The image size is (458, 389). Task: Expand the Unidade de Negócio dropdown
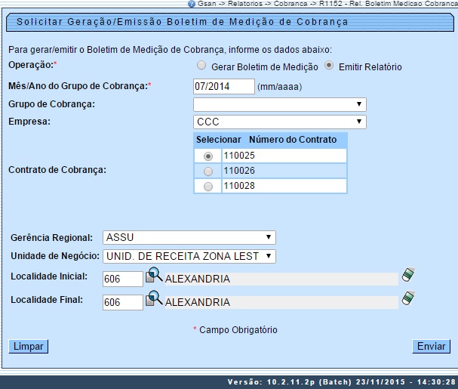point(189,256)
